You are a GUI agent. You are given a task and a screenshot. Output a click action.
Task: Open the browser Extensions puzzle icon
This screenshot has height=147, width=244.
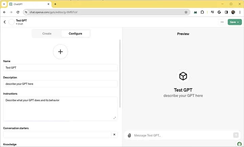click(202, 12)
